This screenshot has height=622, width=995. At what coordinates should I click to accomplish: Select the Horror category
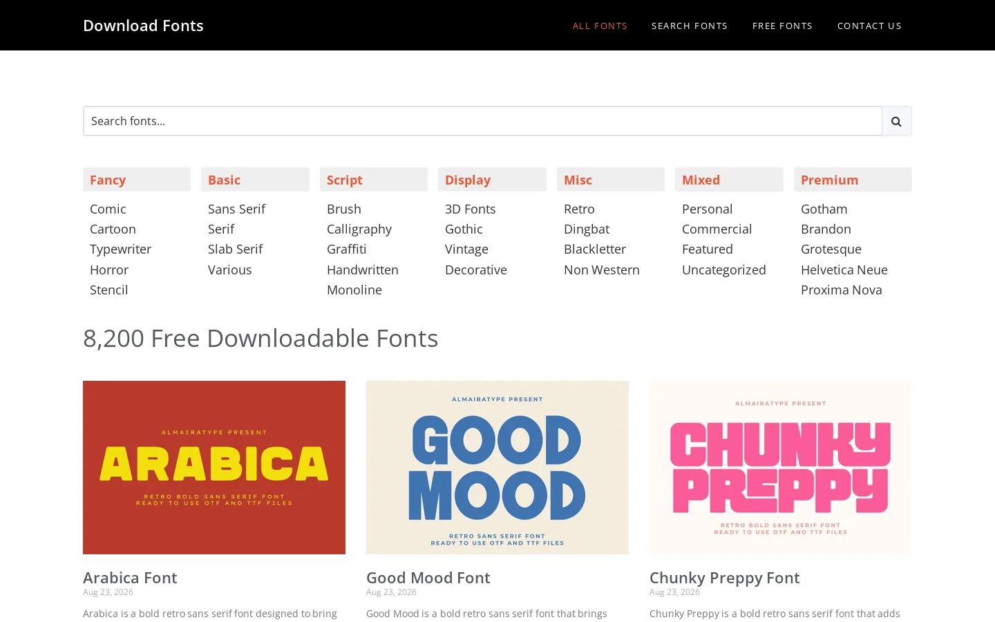[x=109, y=270]
